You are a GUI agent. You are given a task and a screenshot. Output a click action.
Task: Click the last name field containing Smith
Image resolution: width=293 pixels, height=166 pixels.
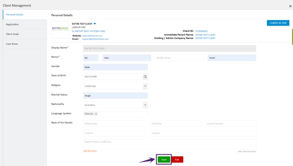(x=232, y=58)
